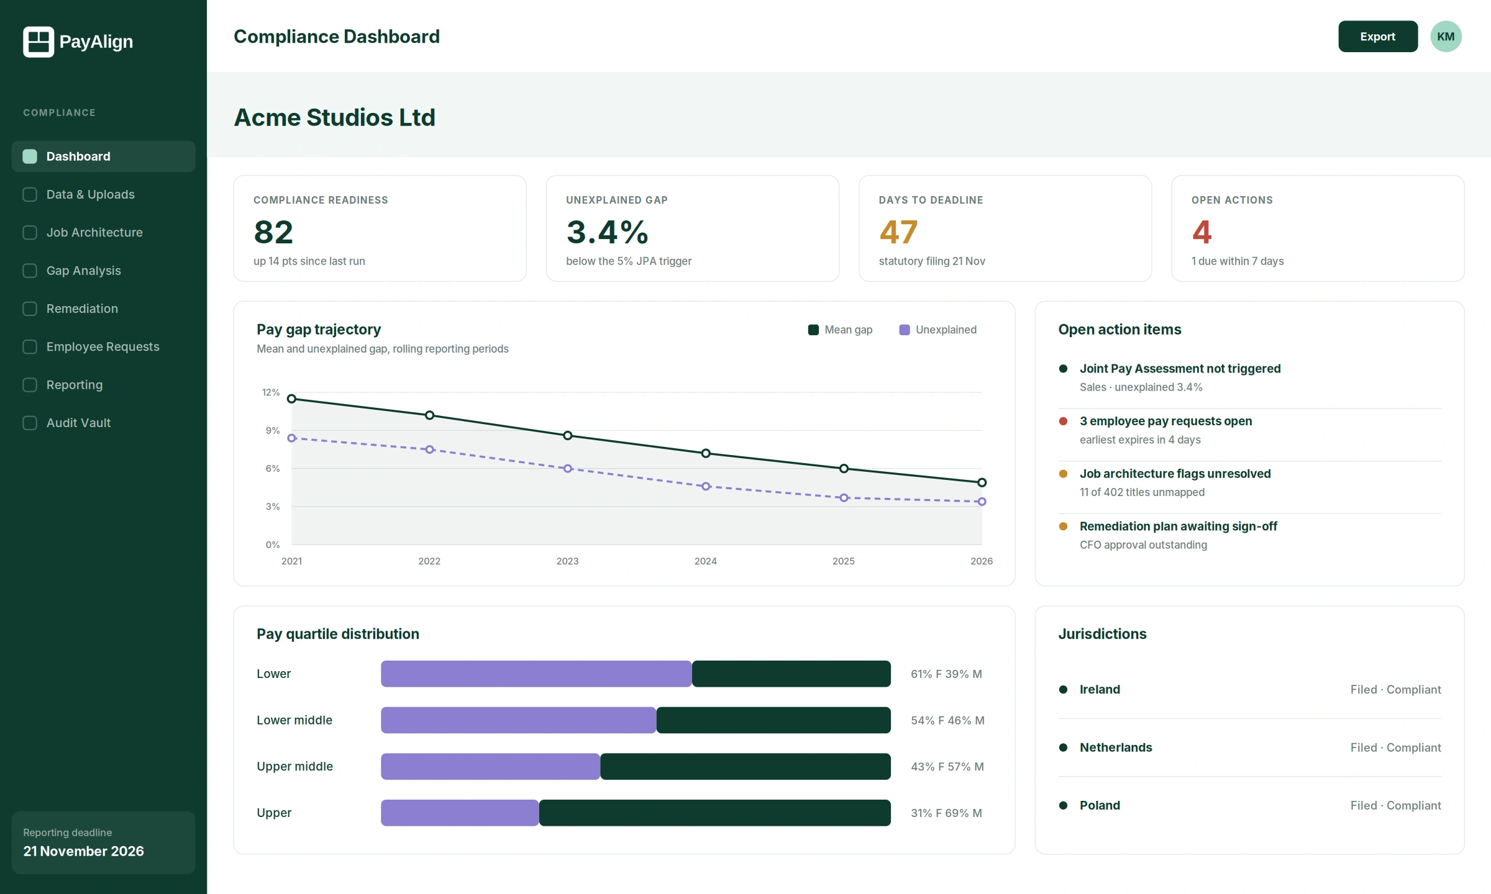Click the Dashboard sidebar square icon
Viewport: 1491px width, 894px height.
pyautogui.click(x=30, y=156)
